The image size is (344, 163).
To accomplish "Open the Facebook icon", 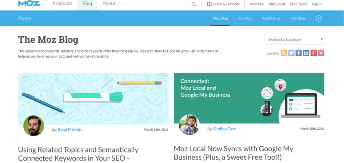I will (x=299, y=53).
